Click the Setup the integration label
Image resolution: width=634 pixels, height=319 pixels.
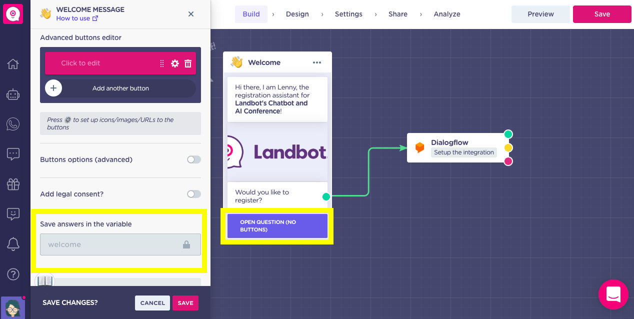pyautogui.click(x=464, y=152)
